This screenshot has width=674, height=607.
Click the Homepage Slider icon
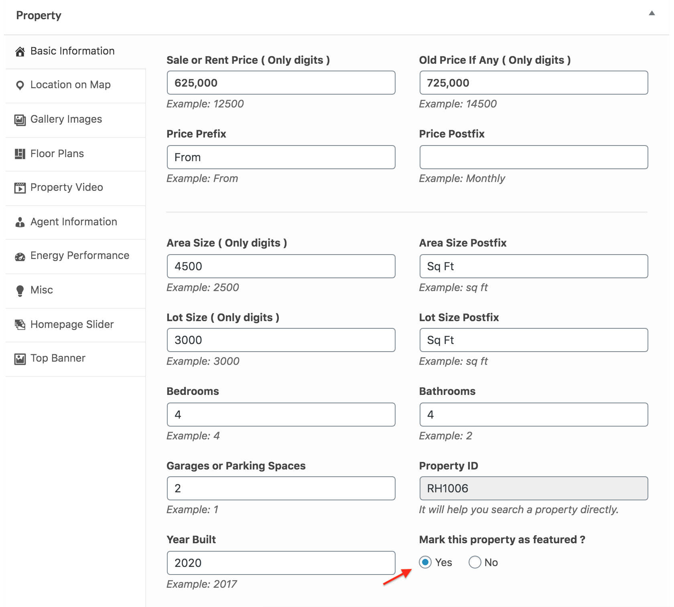(x=20, y=324)
